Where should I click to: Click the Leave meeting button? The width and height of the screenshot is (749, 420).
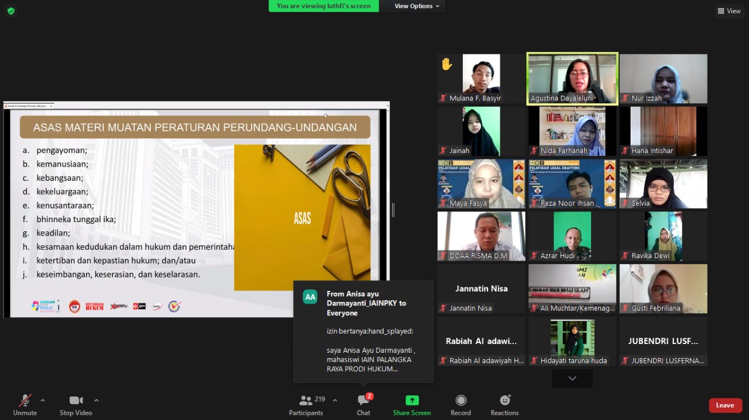click(x=725, y=405)
